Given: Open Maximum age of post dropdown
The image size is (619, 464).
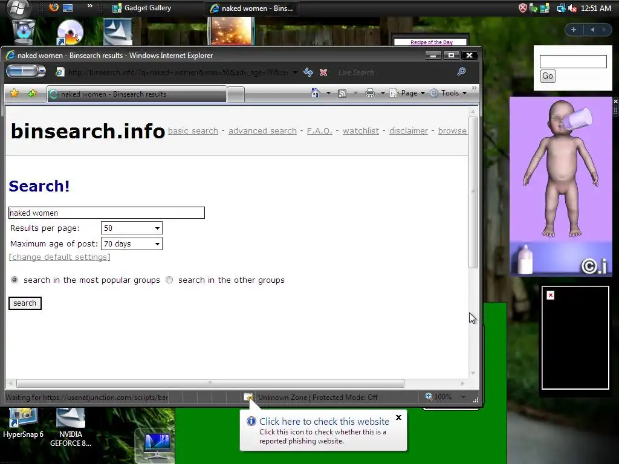Looking at the screenshot, I should pyautogui.click(x=131, y=244).
